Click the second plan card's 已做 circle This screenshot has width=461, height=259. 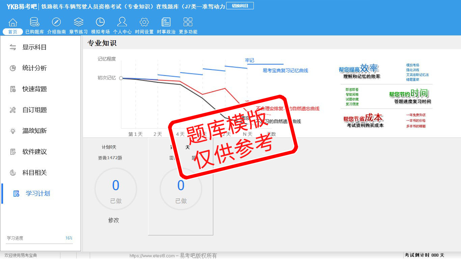181,189
